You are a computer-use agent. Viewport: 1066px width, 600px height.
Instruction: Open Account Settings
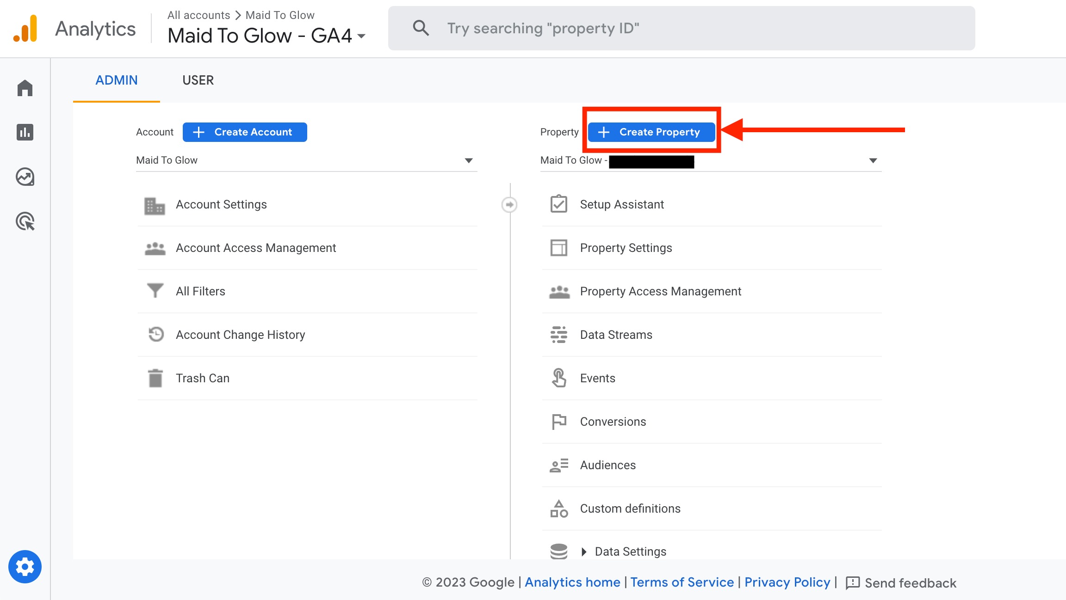[308, 204]
